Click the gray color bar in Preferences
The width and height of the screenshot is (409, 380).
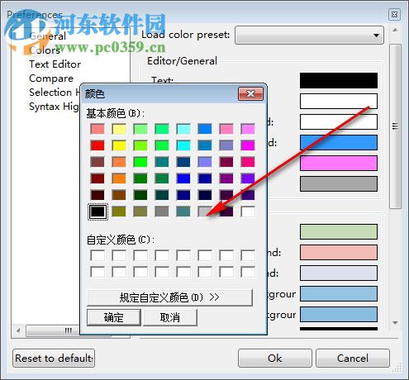[339, 183]
